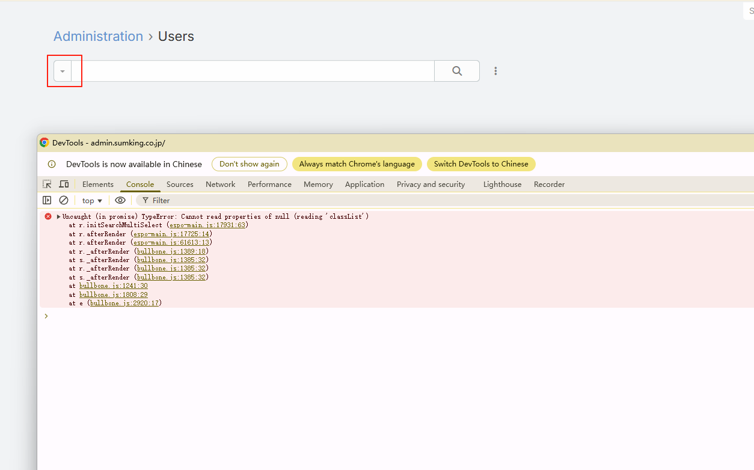Viewport: 754px width, 470px height.
Task: Toggle the device toolbar icon
Action: coord(64,184)
